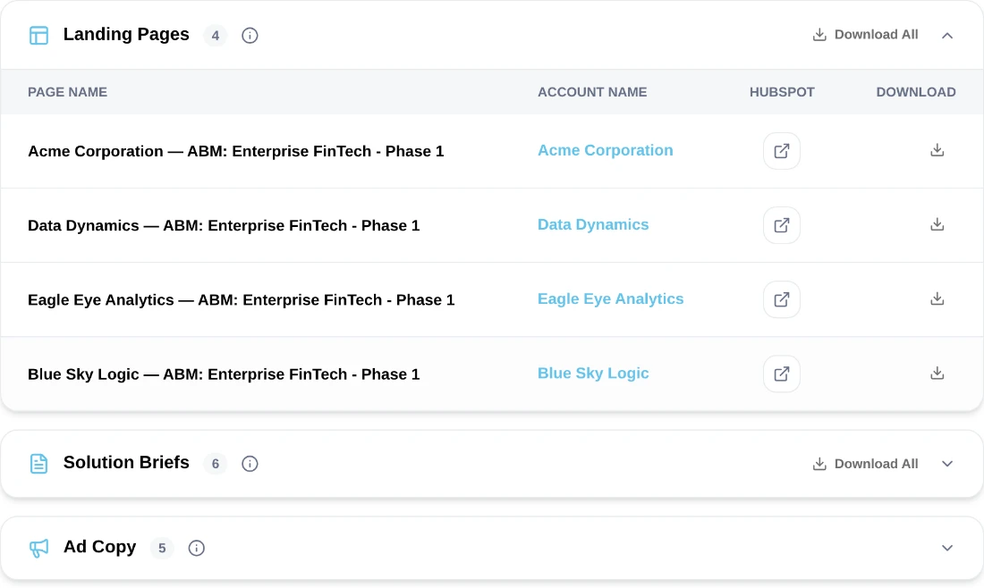Select 'Blue Sky Logic — ABM: Enterprise FinTech - Phase 1'
Image resolution: width=984 pixels, height=588 pixels.
pos(224,374)
